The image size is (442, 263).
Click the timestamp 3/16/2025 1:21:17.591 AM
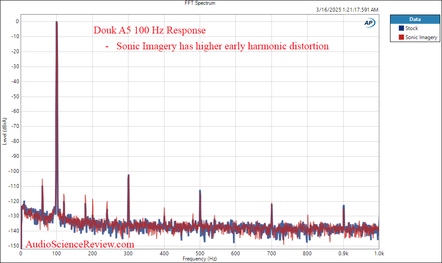pos(347,9)
